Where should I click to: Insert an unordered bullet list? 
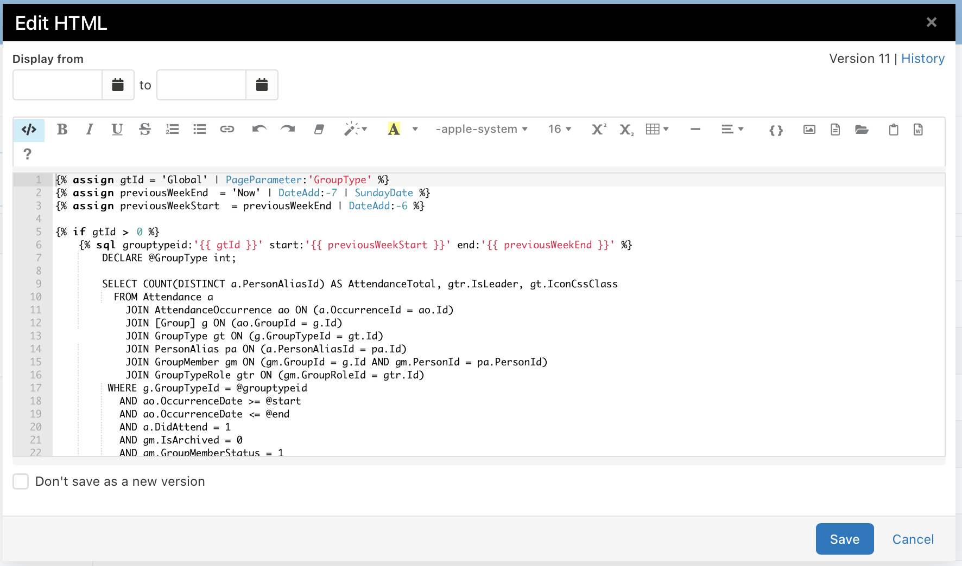tap(200, 130)
